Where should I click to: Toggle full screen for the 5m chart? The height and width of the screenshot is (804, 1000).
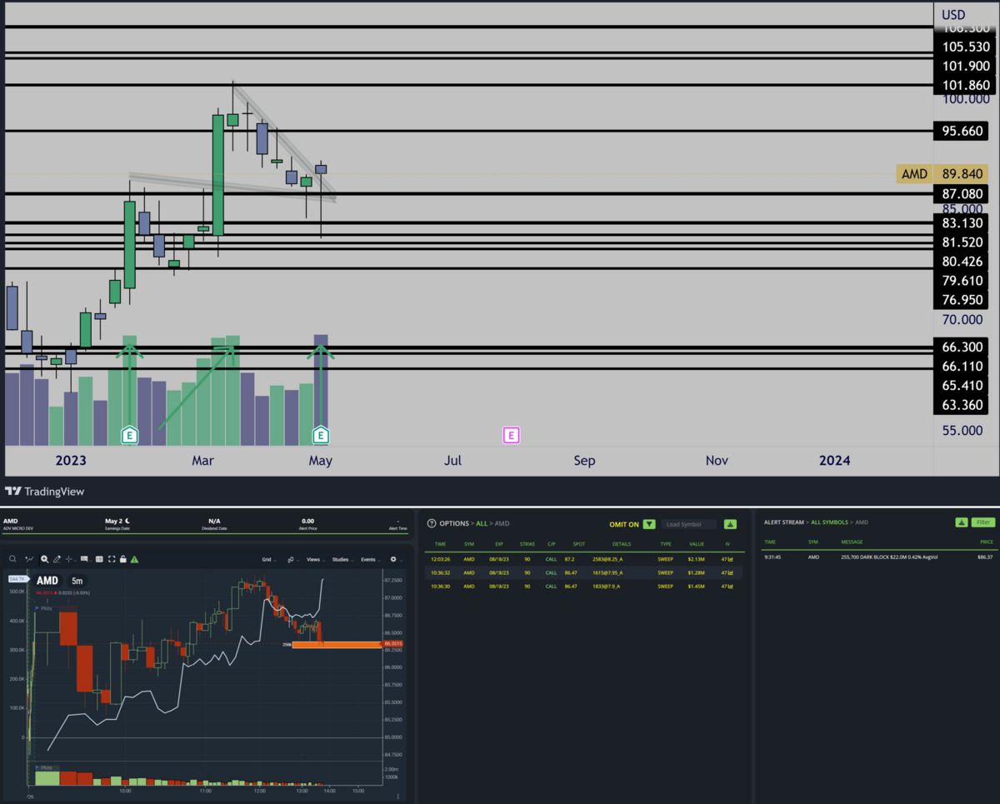pos(112,559)
